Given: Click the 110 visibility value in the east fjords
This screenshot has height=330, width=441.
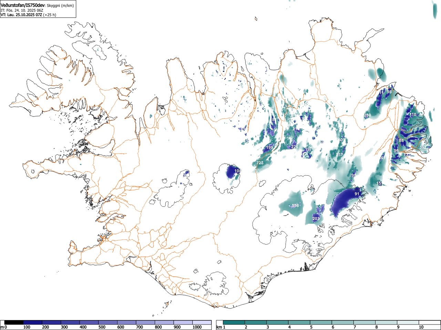Looking at the screenshot, I should [x=413, y=114].
